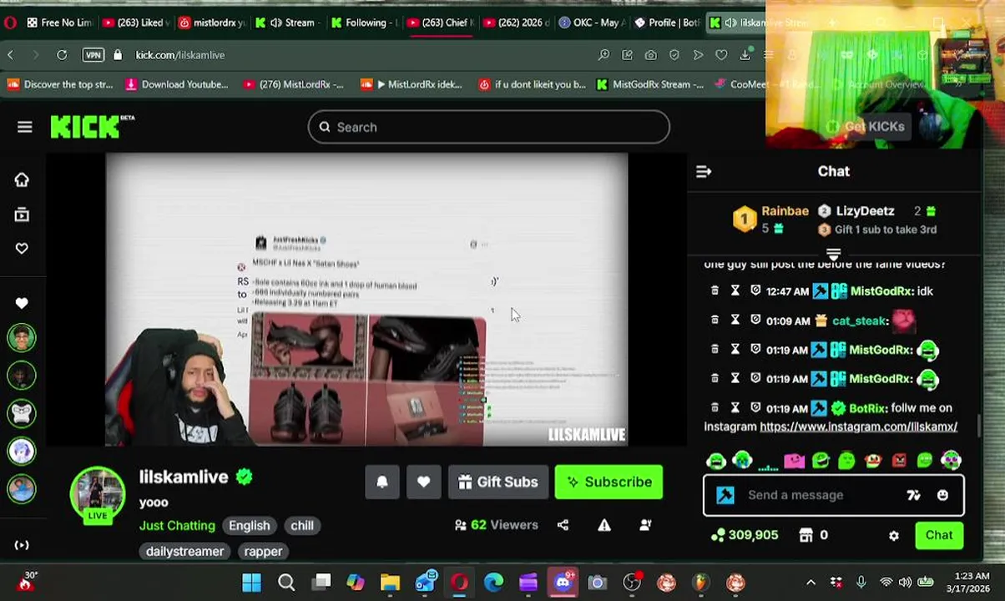This screenshot has height=601, width=1005.
Task: Show hidden system tray icons chevron
Action: point(811,583)
